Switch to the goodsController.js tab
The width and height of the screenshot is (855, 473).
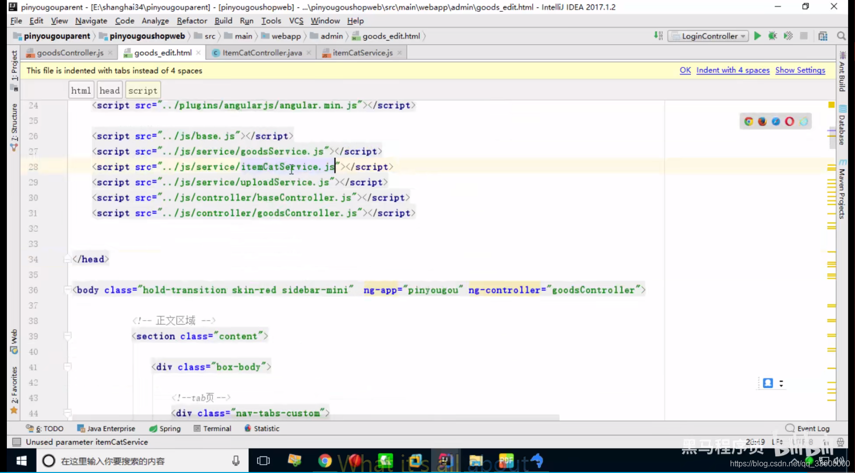(x=70, y=53)
